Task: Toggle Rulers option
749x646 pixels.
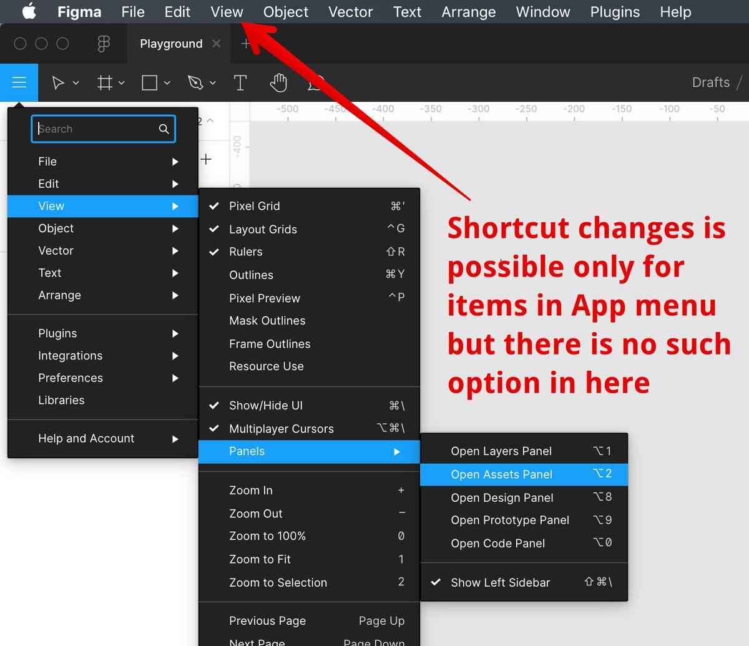Action: pos(309,252)
